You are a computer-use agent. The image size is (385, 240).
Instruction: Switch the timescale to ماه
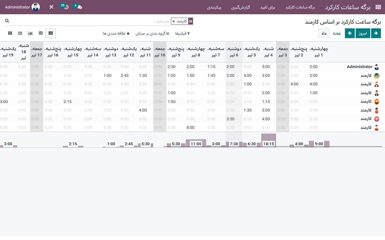(x=324, y=33)
